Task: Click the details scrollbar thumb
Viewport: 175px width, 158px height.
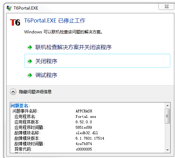Action: tap(168, 116)
